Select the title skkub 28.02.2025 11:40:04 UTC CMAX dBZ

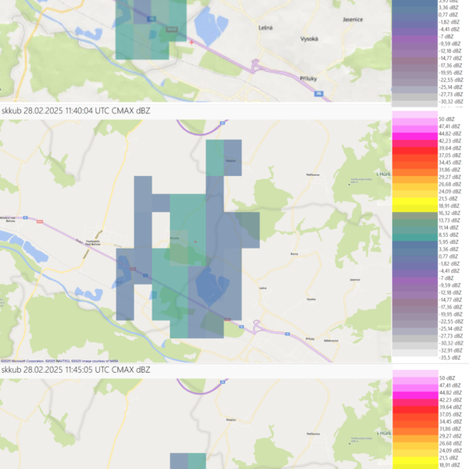(x=76, y=111)
